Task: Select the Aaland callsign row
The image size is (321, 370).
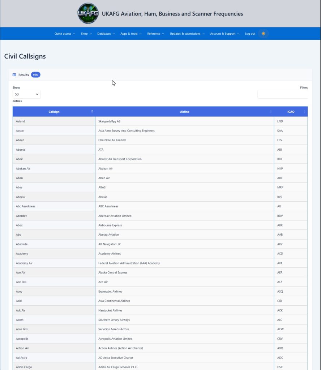Action: 160,121
